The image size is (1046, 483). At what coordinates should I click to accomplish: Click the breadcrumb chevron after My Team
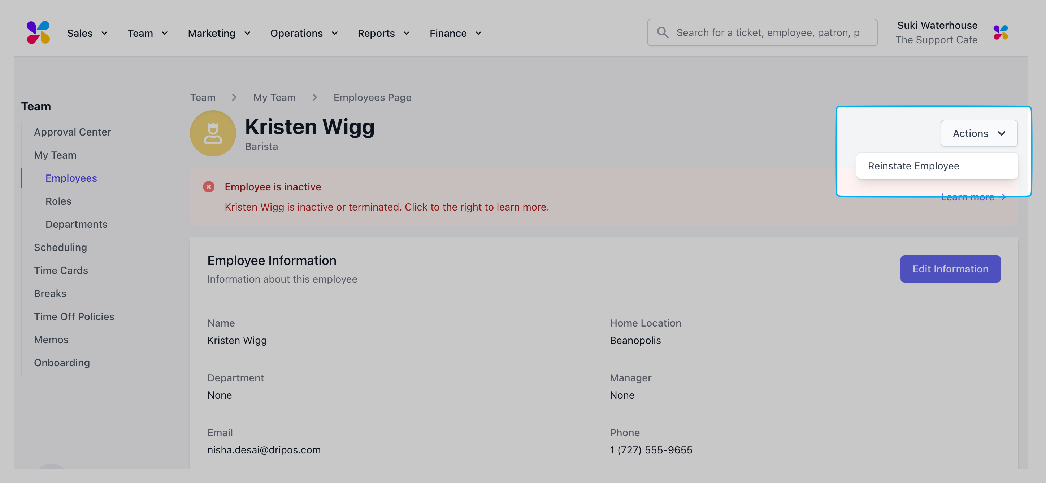click(315, 97)
